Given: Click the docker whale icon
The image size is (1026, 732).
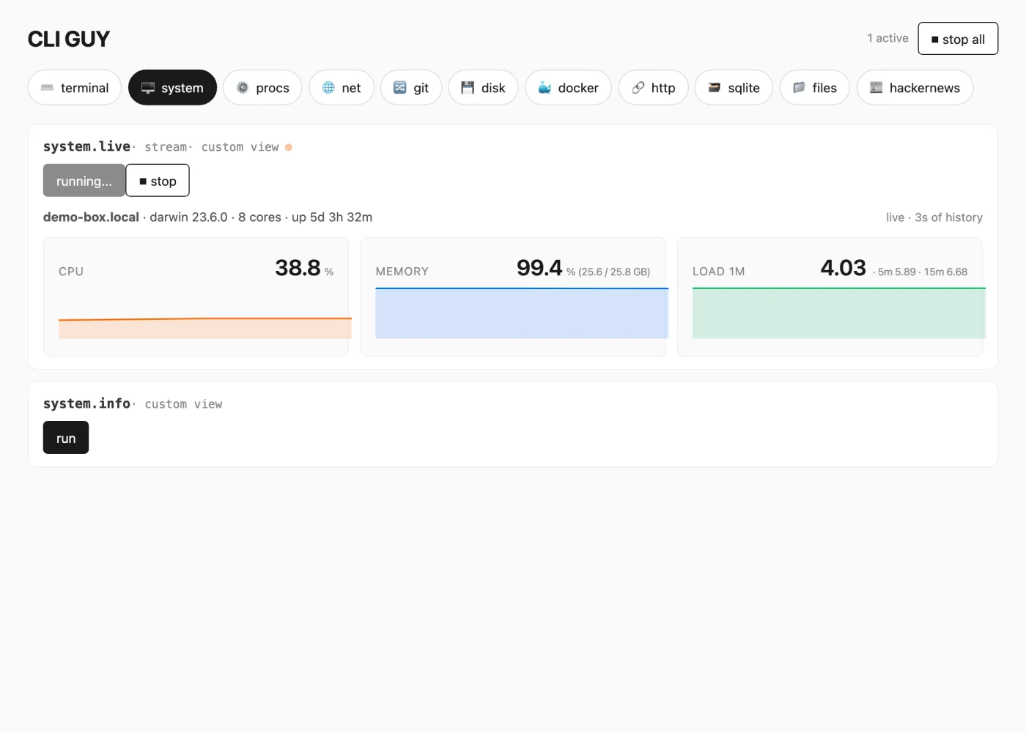Looking at the screenshot, I should pos(545,88).
